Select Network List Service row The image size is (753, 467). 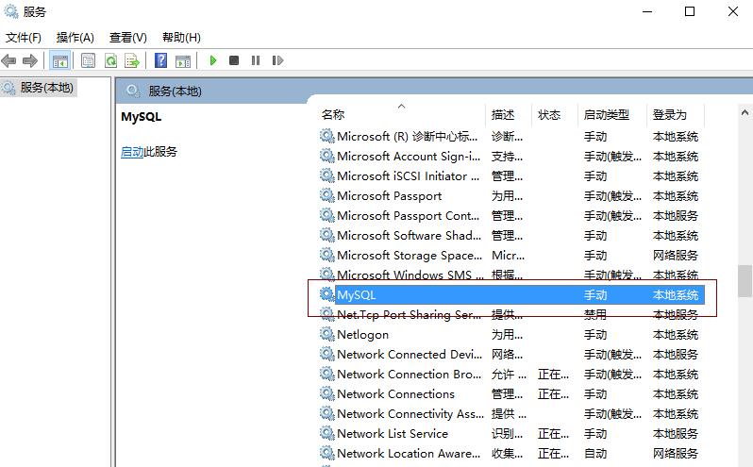512,433
